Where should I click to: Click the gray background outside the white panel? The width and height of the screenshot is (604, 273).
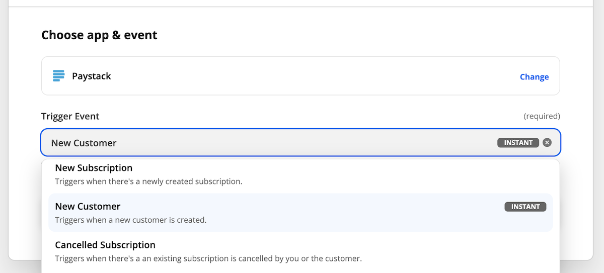(x=599, y=151)
